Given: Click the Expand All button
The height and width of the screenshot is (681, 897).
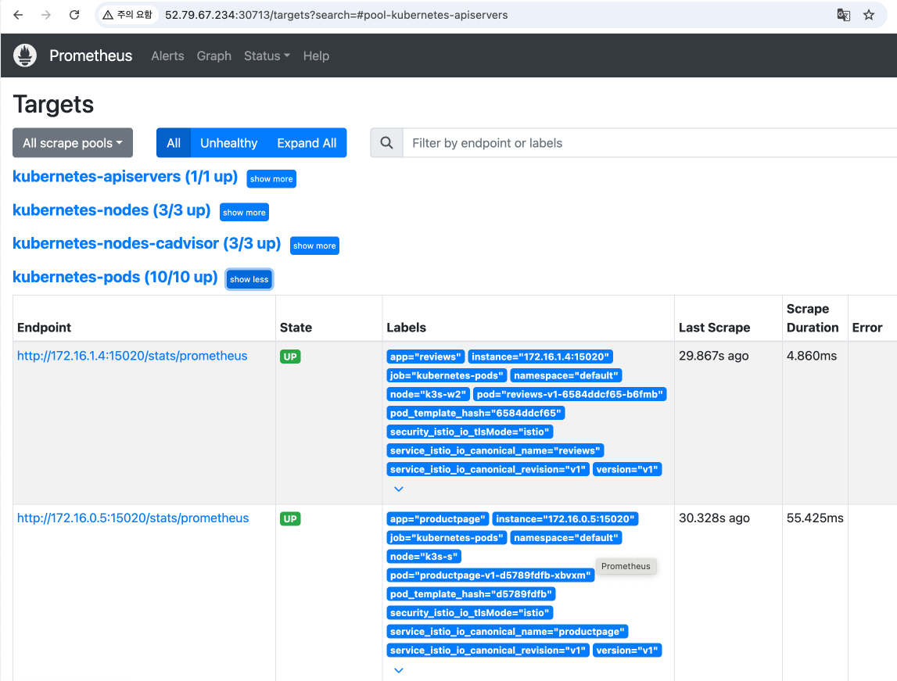Looking at the screenshot, I should (307, 143).
